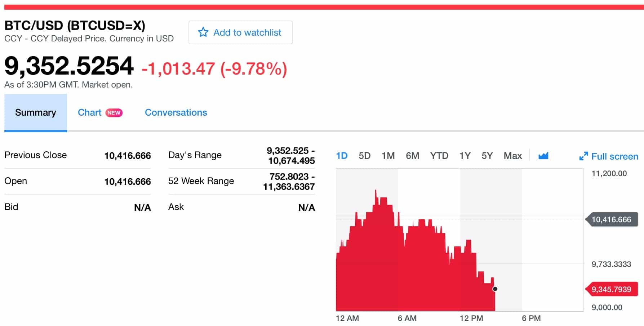Click the NEW badge next to Chart
The height and width of the screenshot is (326, 644).
point(114,113)
